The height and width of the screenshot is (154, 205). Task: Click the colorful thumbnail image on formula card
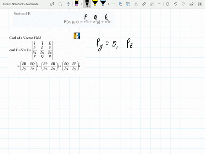point(77,36)
